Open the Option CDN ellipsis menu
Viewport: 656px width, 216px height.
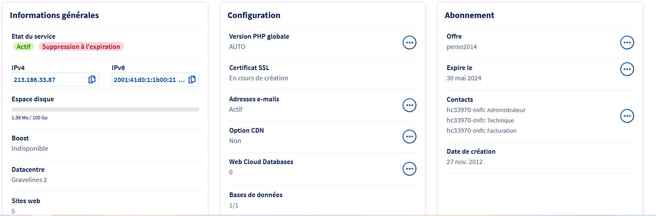tap(409, 137)
